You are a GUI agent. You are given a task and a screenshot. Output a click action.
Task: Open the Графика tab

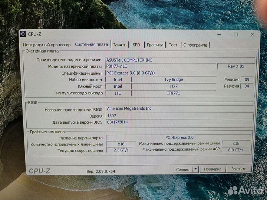point(155,45)
